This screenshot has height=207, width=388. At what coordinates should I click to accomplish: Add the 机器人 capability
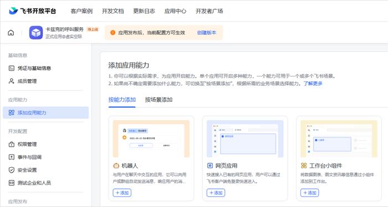point(122,193)
